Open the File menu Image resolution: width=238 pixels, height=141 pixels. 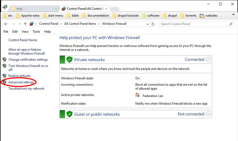tap(6, 32)
